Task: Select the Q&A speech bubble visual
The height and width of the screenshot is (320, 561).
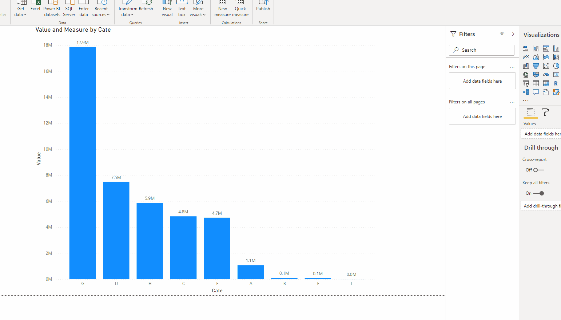Action: pyautogui.click(x=536, y=92)
